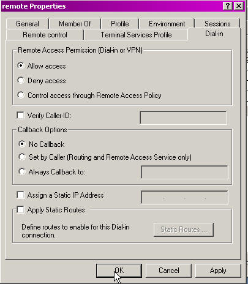Click the Apply button
The image size is (248, 284).
[x=218, y=271]
